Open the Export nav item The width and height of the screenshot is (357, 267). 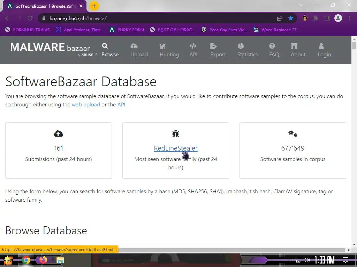click(x=218, y=50)
